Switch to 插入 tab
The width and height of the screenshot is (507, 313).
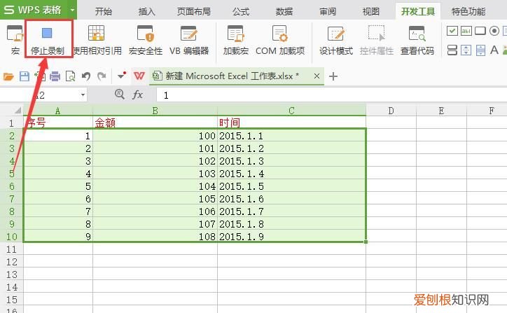(147, 12)
